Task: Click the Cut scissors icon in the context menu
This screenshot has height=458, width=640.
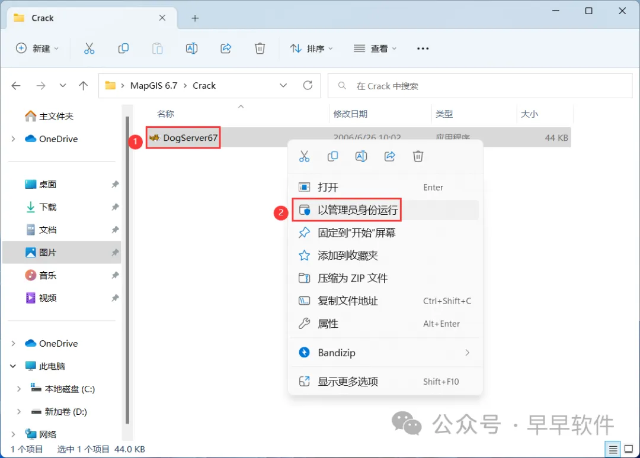Action: coord(304,156)
